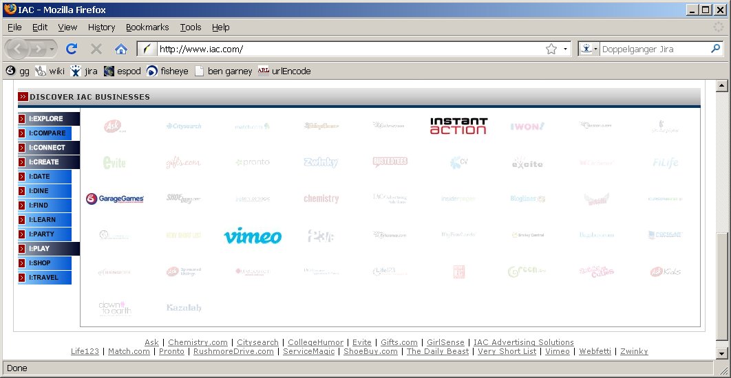Click the vertical scrollbar up arrow

pyautogui.click(x=721, y=85)
